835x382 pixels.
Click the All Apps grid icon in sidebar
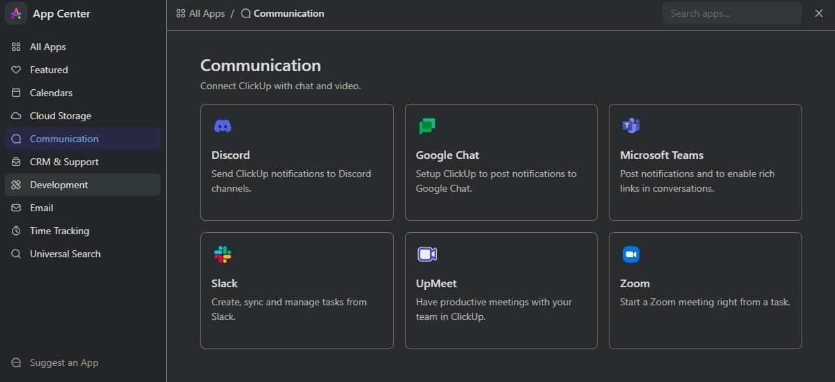(x=16, y=47)
